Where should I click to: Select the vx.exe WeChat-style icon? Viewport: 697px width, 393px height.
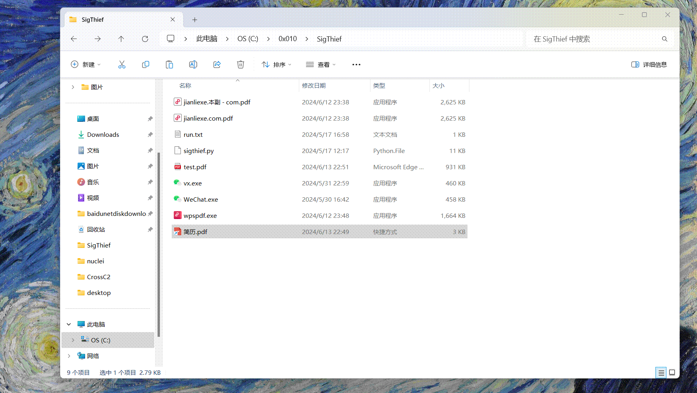pyautogui.click(x=178, y=183)
